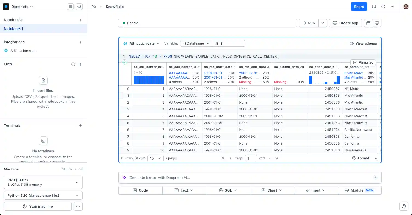This screenshot has height=215, width=412.
Task: Open the comments speech bubble icon
Action: click(x=374, y=7)
